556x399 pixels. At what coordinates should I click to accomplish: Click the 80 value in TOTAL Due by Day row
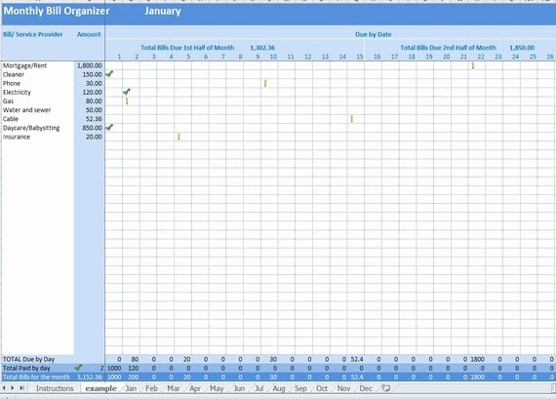pyautogui.click(x=135, y=359)
